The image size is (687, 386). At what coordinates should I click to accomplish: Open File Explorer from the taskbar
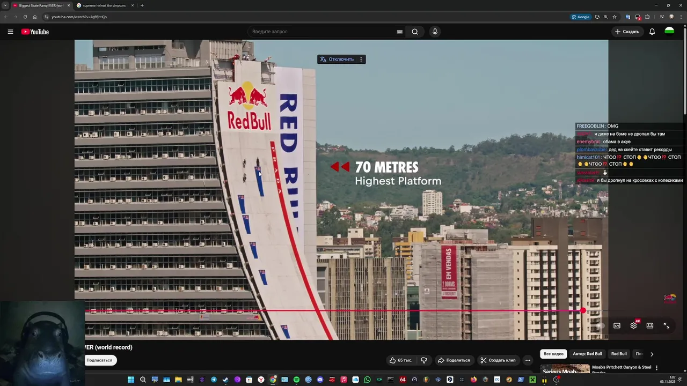pyautogui.click(x=178, y=380)
